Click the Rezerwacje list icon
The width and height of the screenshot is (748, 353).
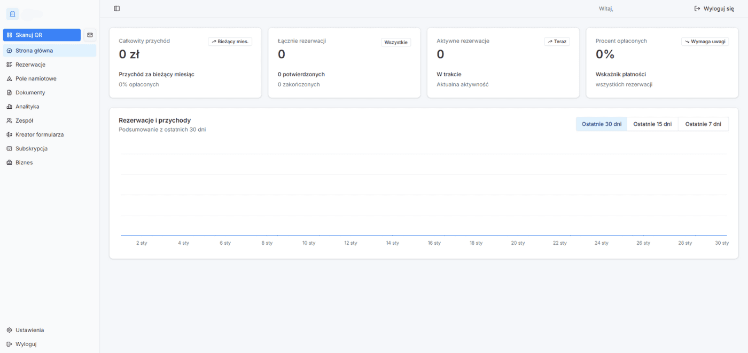pyautogui.click(x=10, y=65)
